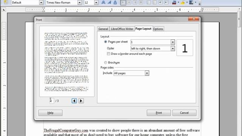Click the Underline formatting icon
Viewport: 242px width, 136px height.
pos(115,3)
